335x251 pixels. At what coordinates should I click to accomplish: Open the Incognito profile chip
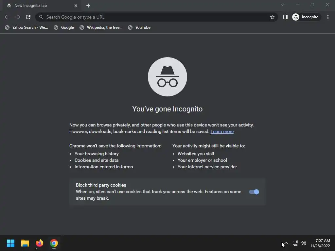[x=306, y=17]
